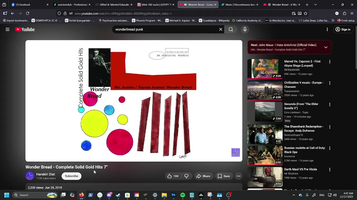357x200 pixels.
Task: Save the video to a playlist
Action: tap(224, 176)
